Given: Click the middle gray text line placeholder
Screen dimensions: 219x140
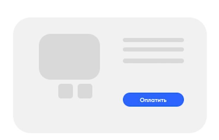Looking at the screenshot, I should [153, 50].
